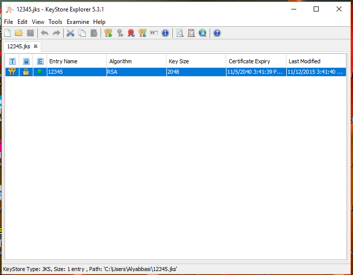Sort by the Entry Name column
This screenshot has height=275, width=353.
[x=77, y=61]
